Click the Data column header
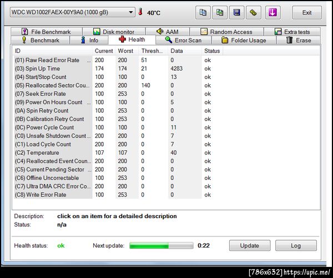The width and height of the screenshot is (333, 278). point(185,51)
